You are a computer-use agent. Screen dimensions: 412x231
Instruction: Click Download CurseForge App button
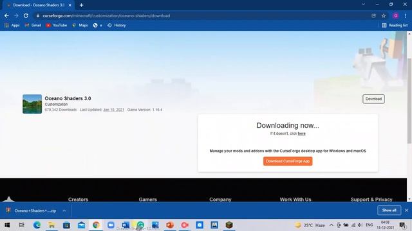coord(288,161)
